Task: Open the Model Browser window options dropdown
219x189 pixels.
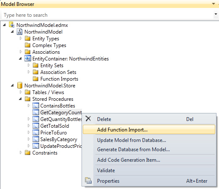Action: coord(214,4)
